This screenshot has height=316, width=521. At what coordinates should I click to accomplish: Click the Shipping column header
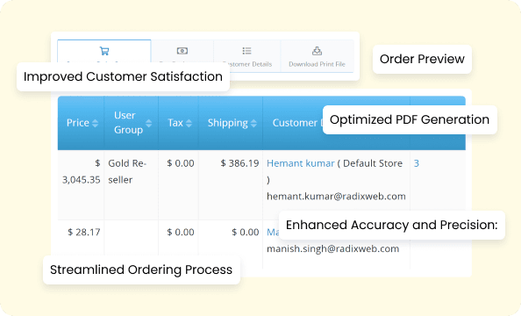point(231,123)
